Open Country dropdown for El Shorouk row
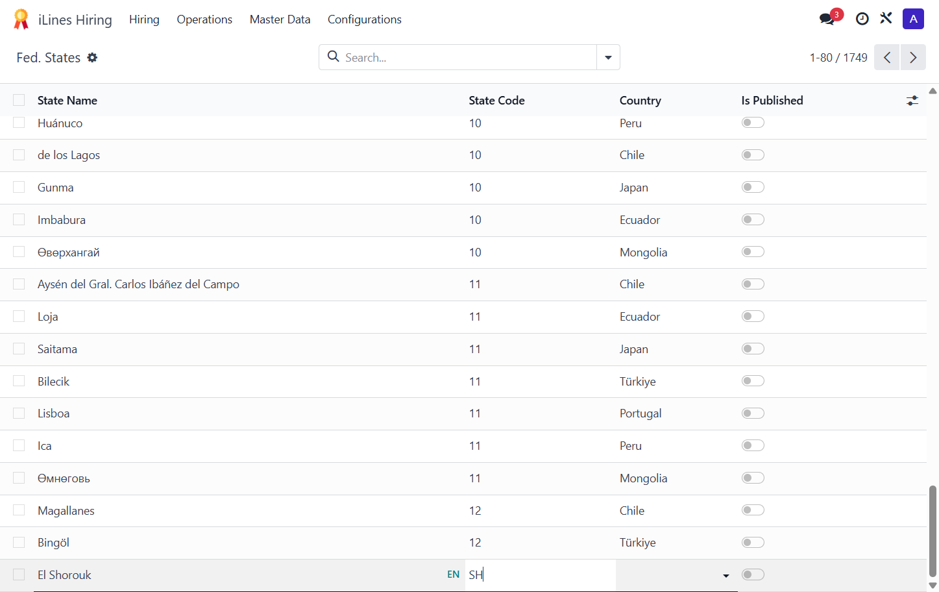The image size is (939, 592). click(x=726, y=576)
